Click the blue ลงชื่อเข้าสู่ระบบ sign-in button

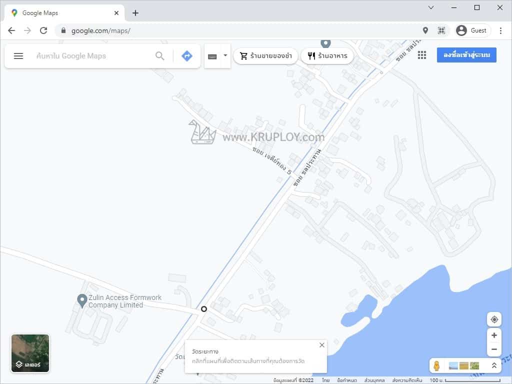(x=466, y=55)
